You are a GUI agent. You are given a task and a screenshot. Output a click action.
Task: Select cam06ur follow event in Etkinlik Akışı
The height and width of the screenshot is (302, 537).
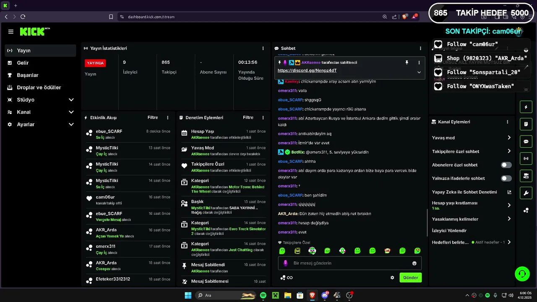[128, 200]
